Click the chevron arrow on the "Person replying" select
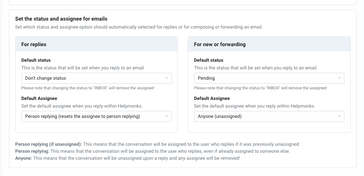Image resolution: width=364 pixels, height=176 pixels. point(167,116)
